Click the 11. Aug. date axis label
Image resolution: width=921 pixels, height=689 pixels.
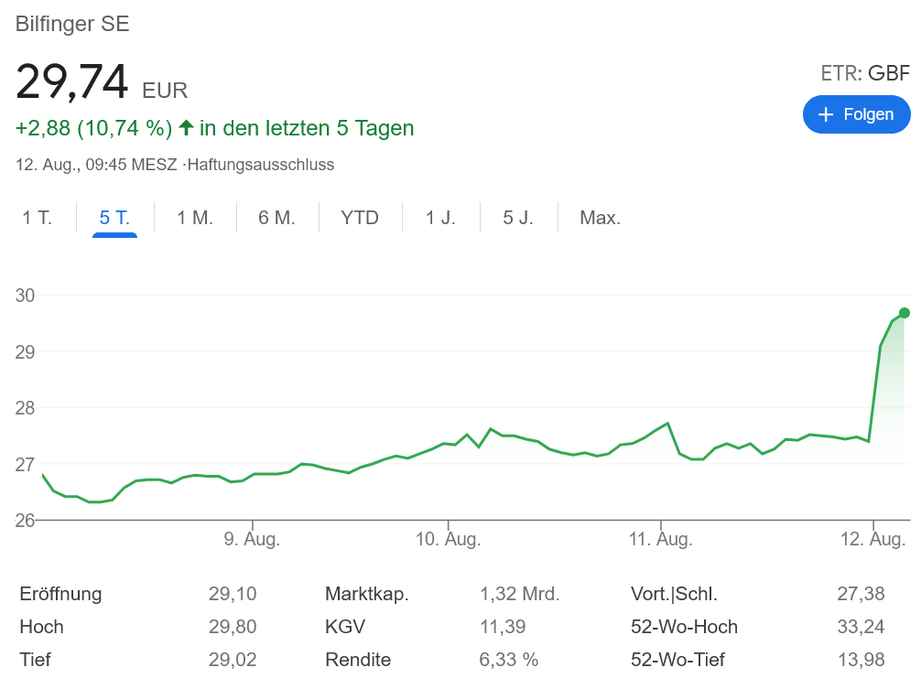(661, 539)
